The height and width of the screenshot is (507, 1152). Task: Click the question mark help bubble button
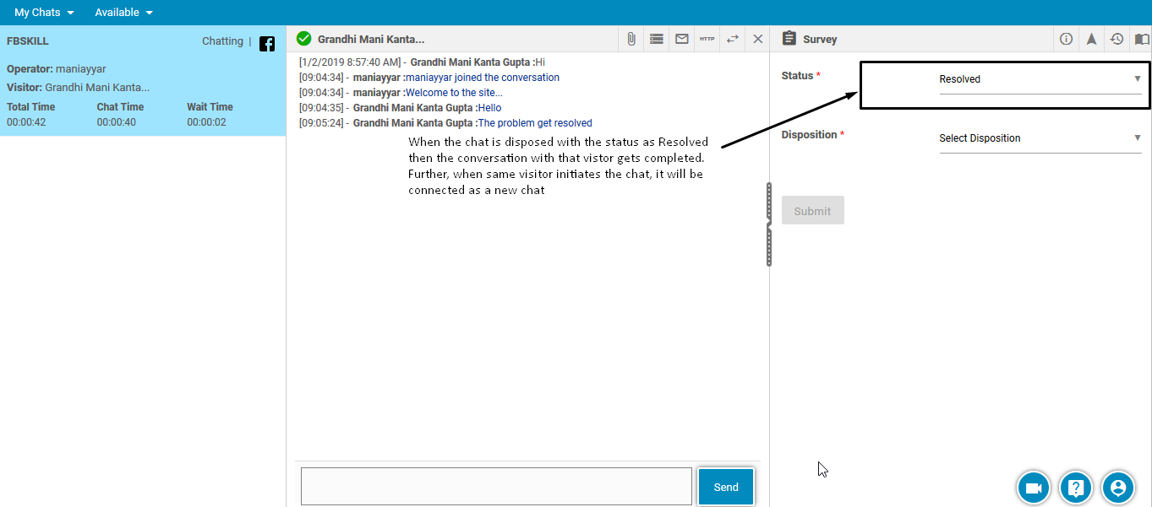[x=1076, y=488]
